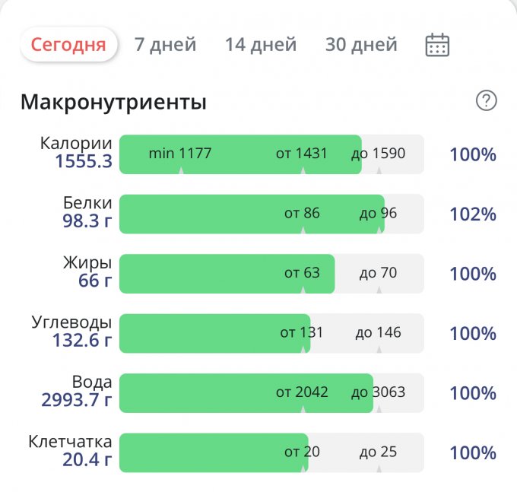Click the Клетчатка progress bar

(271, 452)
